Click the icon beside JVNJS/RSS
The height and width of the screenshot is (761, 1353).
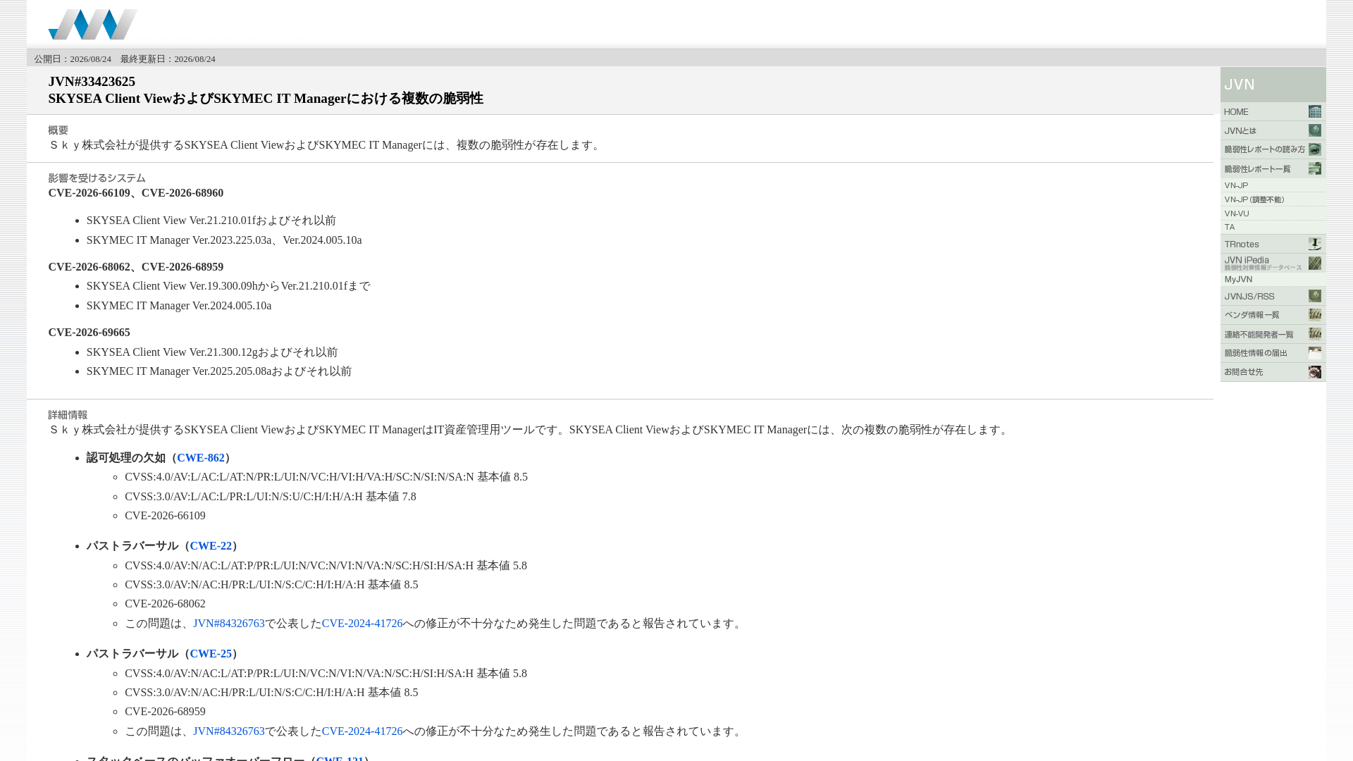[x=1315, y=296]
